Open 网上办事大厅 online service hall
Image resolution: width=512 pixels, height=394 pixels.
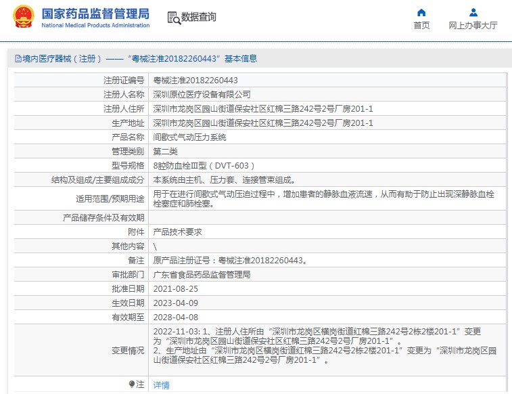tap(473, 26)
